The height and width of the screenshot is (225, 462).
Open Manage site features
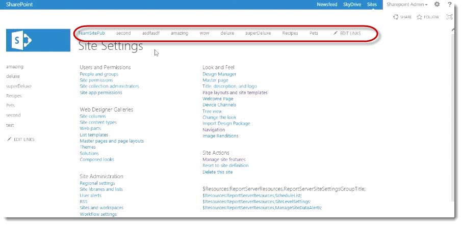click(x=224, y=159)
